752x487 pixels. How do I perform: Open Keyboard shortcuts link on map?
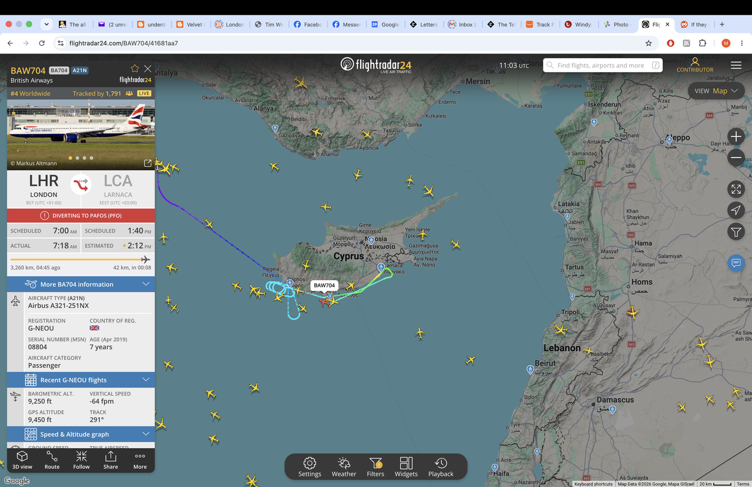coord(594,484)
